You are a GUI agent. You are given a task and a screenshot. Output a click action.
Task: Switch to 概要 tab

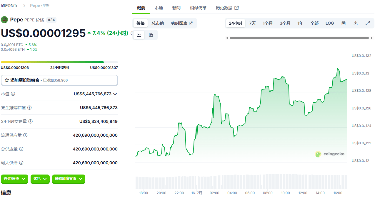tap(141, 8)
